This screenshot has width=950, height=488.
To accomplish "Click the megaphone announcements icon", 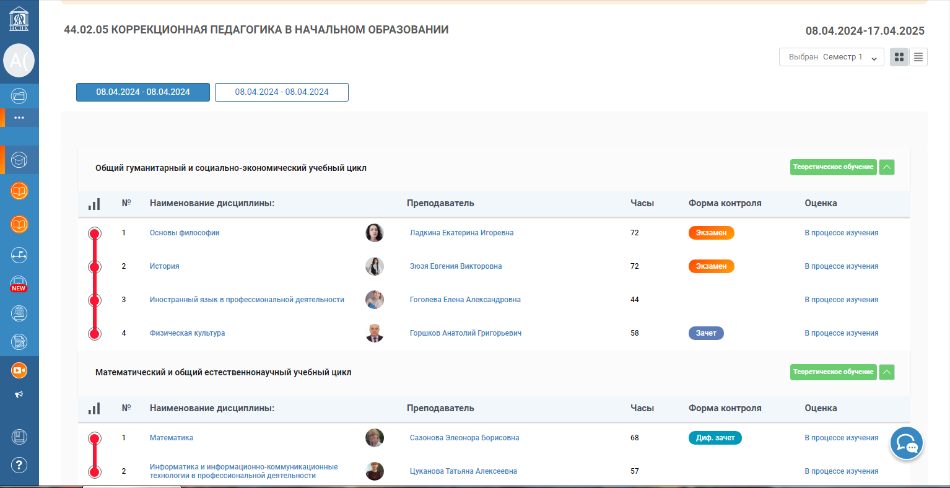I will click(x=19, y=394).
